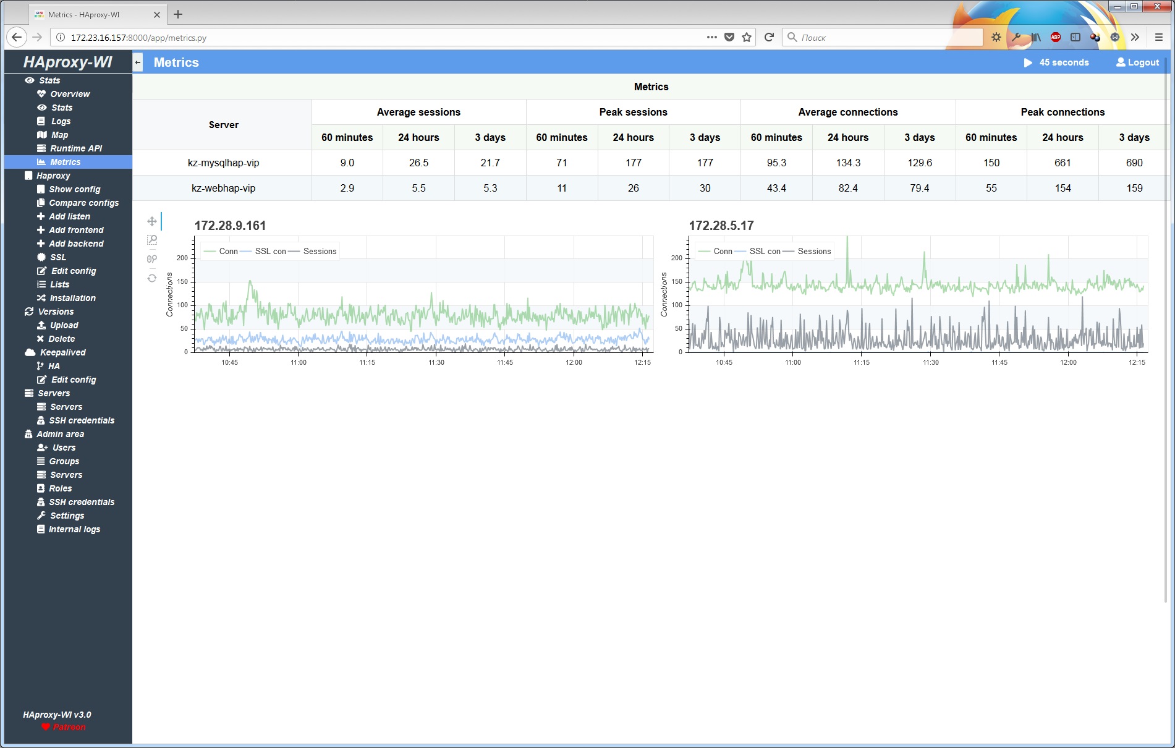1175x748 pixels.
Task: Toggle the wheel zoom chart tool
Action: (x=152, y=259)
